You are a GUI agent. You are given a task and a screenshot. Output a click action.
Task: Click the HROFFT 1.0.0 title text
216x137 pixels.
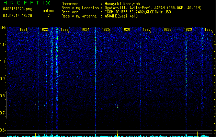27,3
